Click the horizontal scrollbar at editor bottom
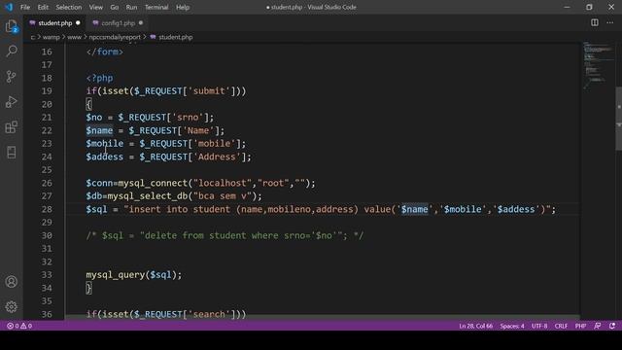The image size is (622, 350). click(x=322, y=317)
